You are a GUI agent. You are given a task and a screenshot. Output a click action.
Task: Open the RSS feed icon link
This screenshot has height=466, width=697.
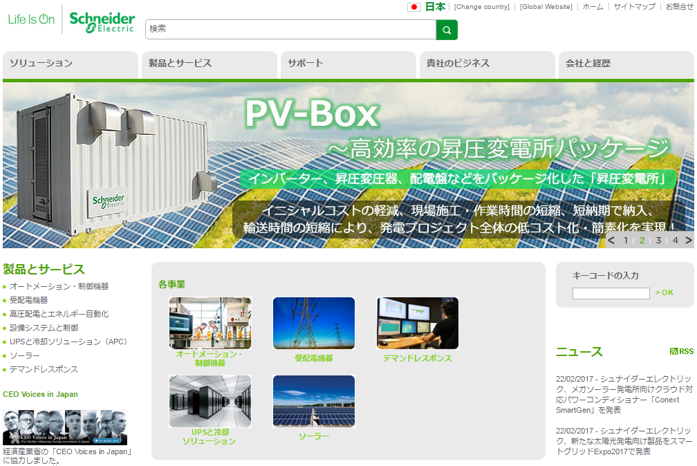[x=682, y=351]
